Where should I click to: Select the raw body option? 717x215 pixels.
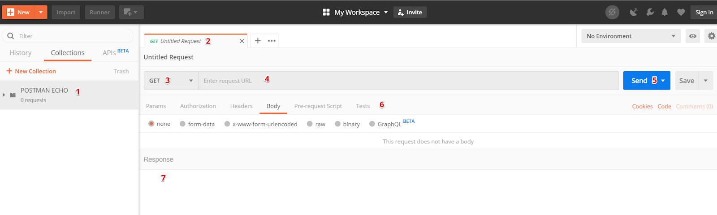[310, 124]
